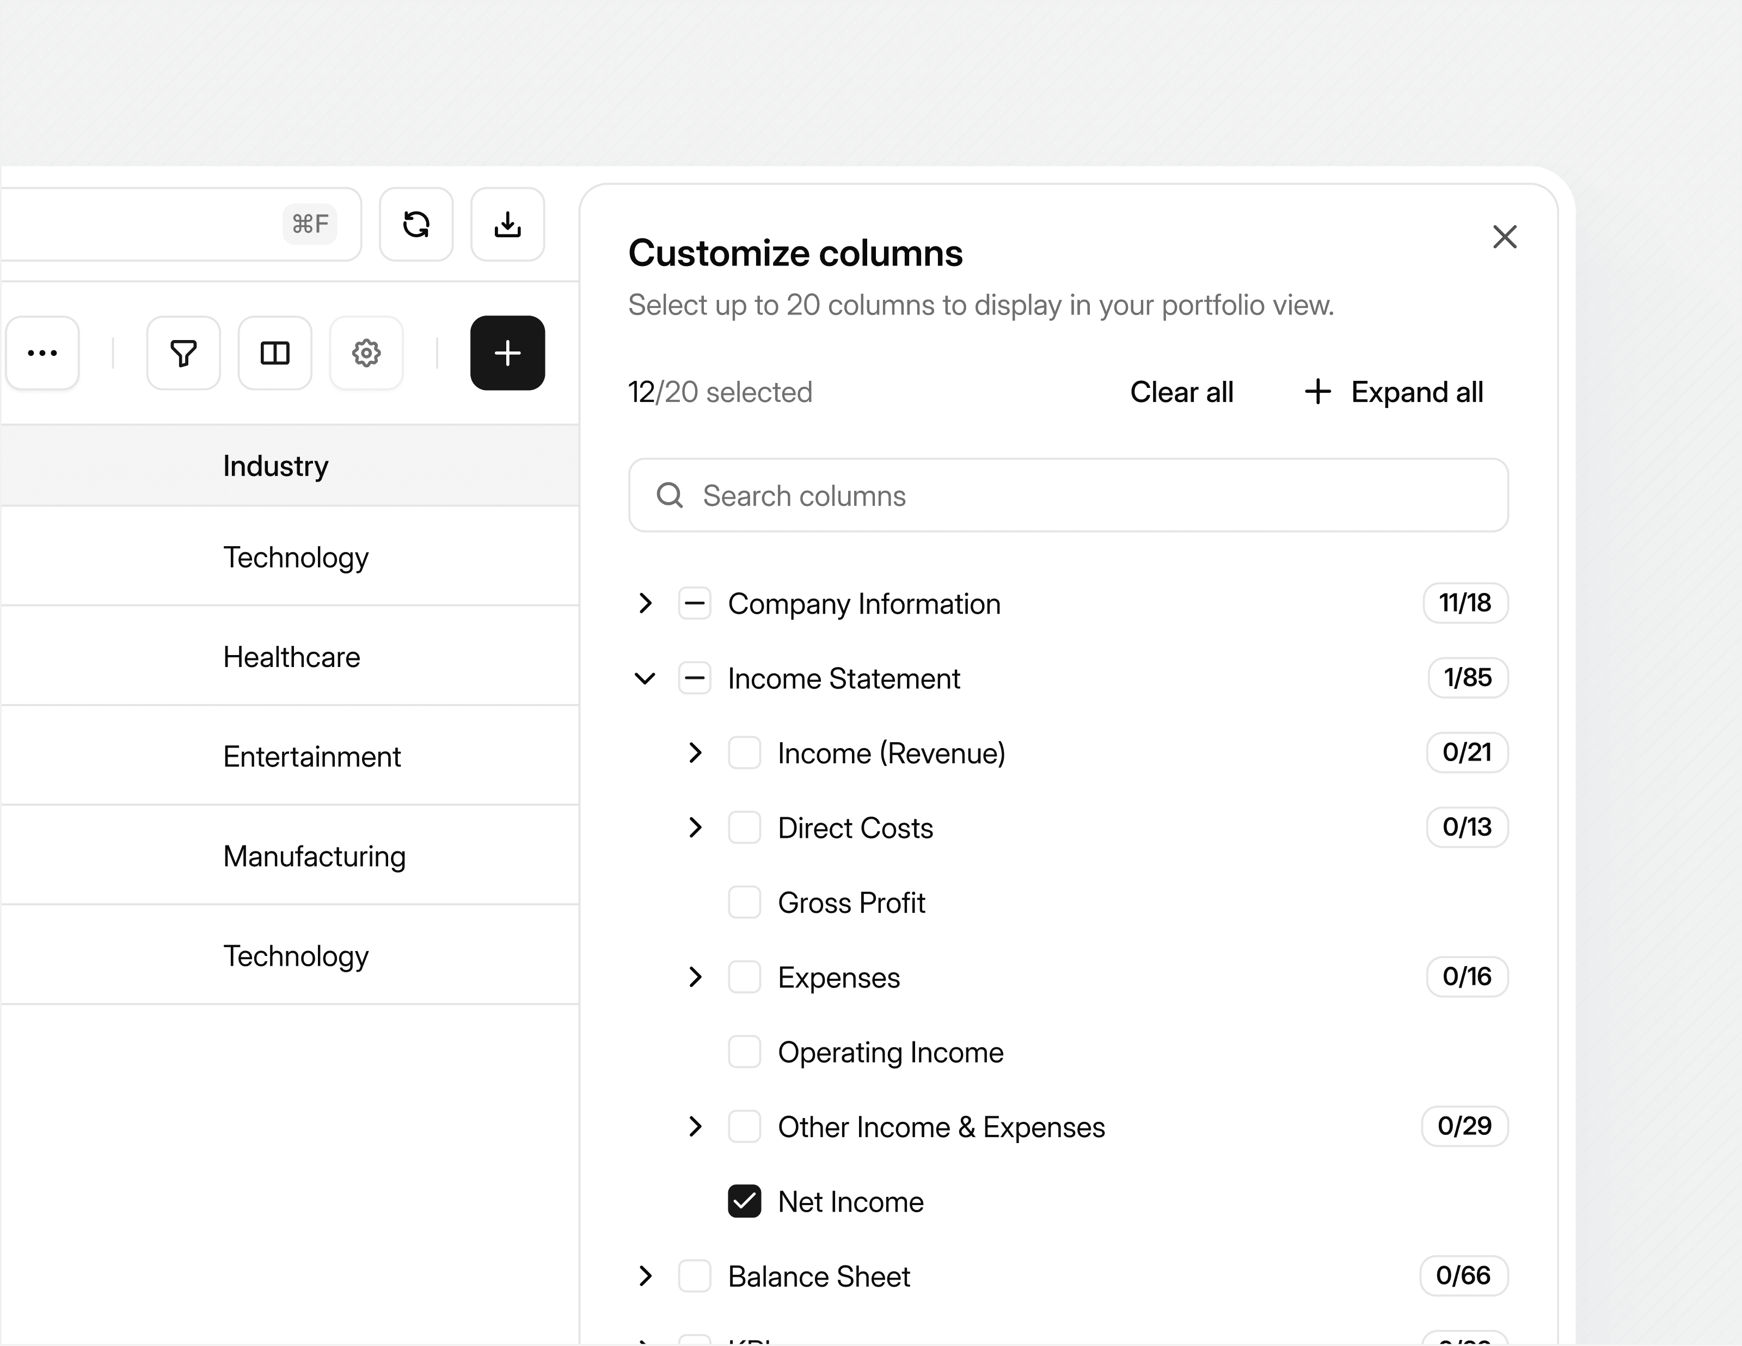
Task: Click the Expand all button
Action: click(1394, 392)
